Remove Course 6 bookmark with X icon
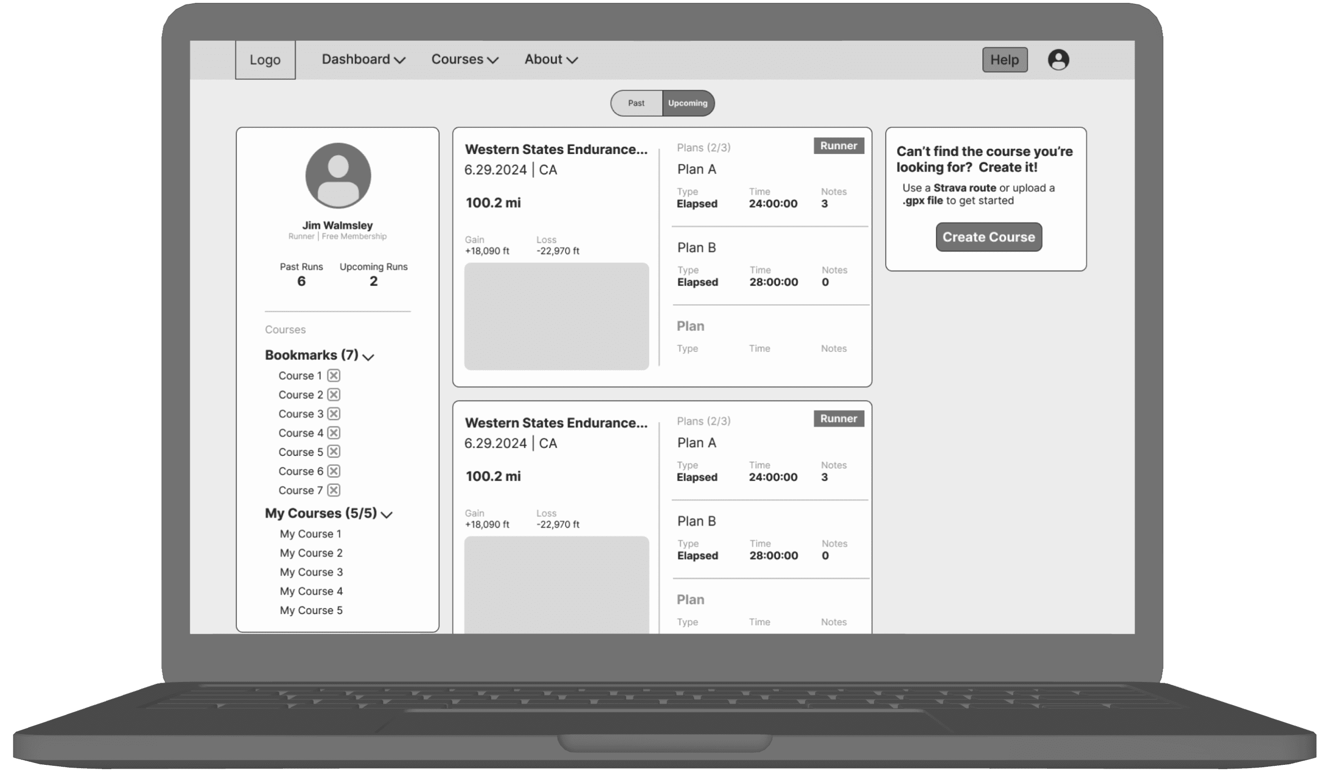The image size is (1332, 772). pyautogui.click(x=333, y=471)
